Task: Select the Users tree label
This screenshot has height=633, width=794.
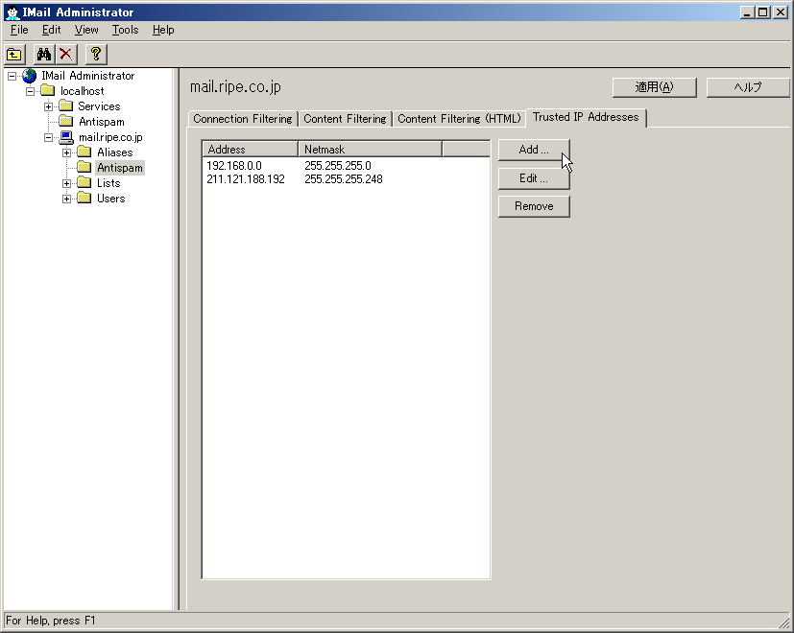Action: pos(111,199)
